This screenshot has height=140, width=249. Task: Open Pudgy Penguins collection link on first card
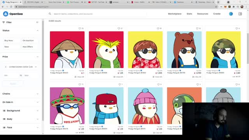point(56,70)
